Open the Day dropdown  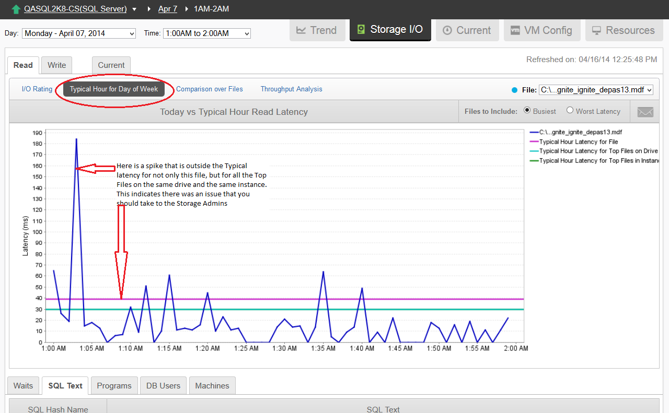pyautogui.click(x=79, y=33)
